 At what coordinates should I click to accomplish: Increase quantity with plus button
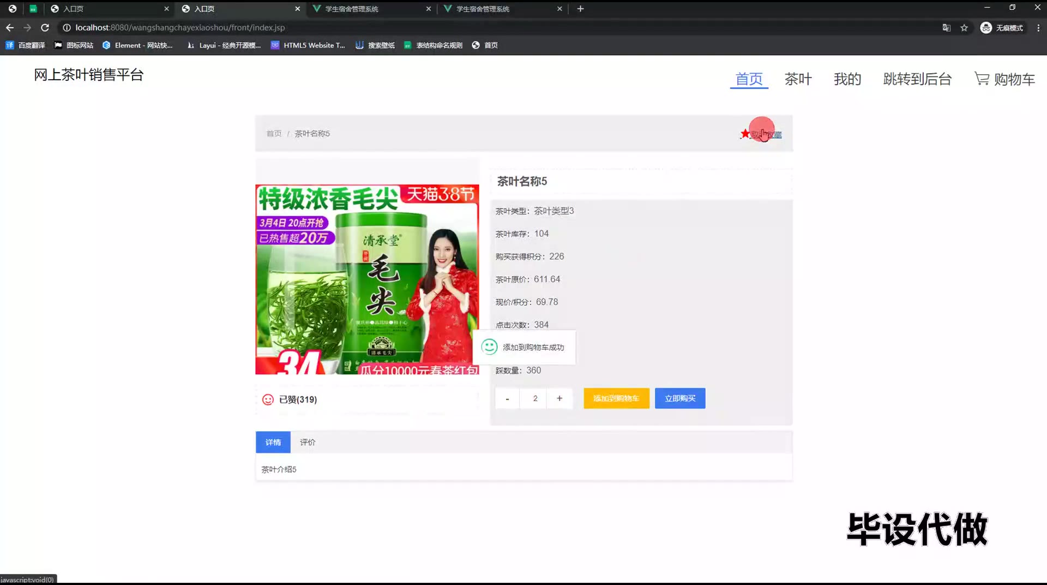point(559,398)
